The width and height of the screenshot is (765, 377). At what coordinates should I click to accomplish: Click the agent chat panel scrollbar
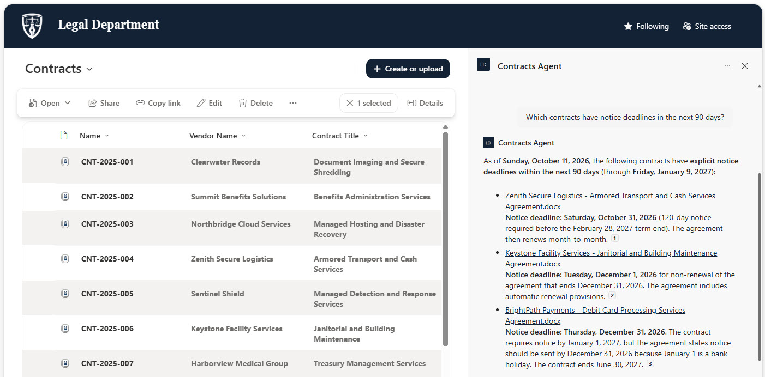(x=759, y=266)
